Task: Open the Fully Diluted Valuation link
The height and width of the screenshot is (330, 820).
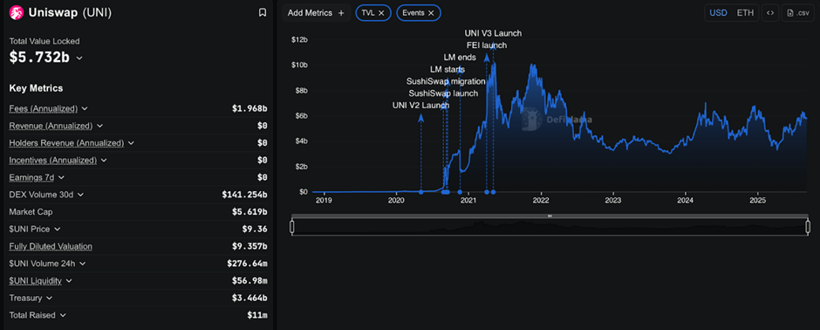Action: (51, 246)
